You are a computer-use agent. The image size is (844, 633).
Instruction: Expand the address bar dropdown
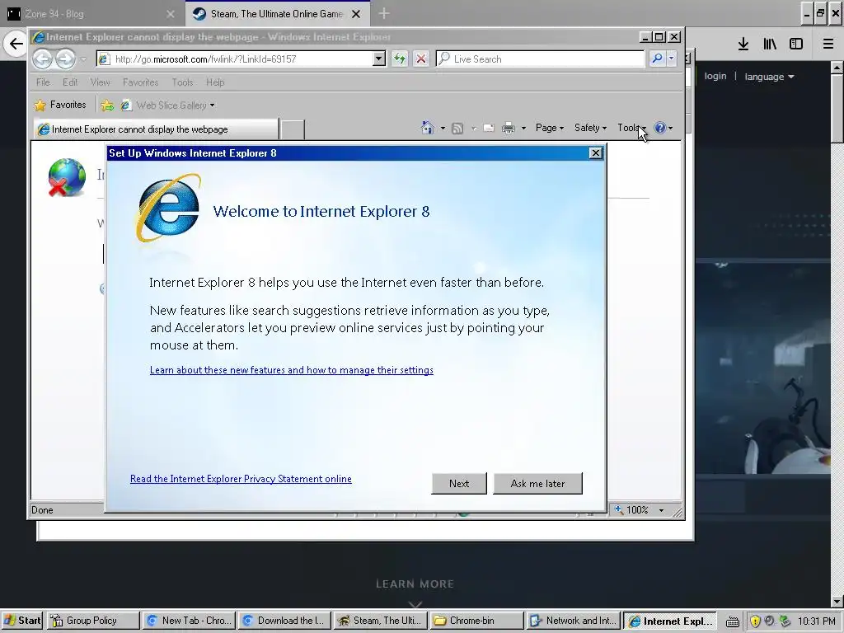(379, 59)
